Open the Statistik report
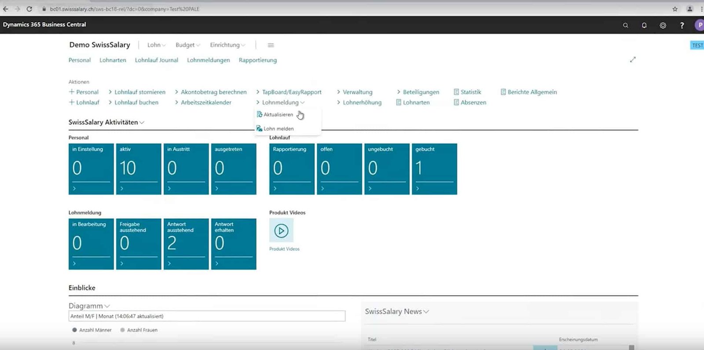 pos(467,92)
